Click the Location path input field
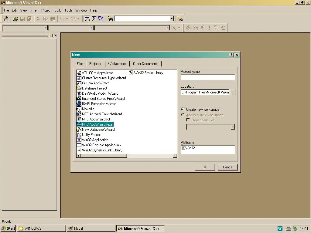 pos(205,92)
